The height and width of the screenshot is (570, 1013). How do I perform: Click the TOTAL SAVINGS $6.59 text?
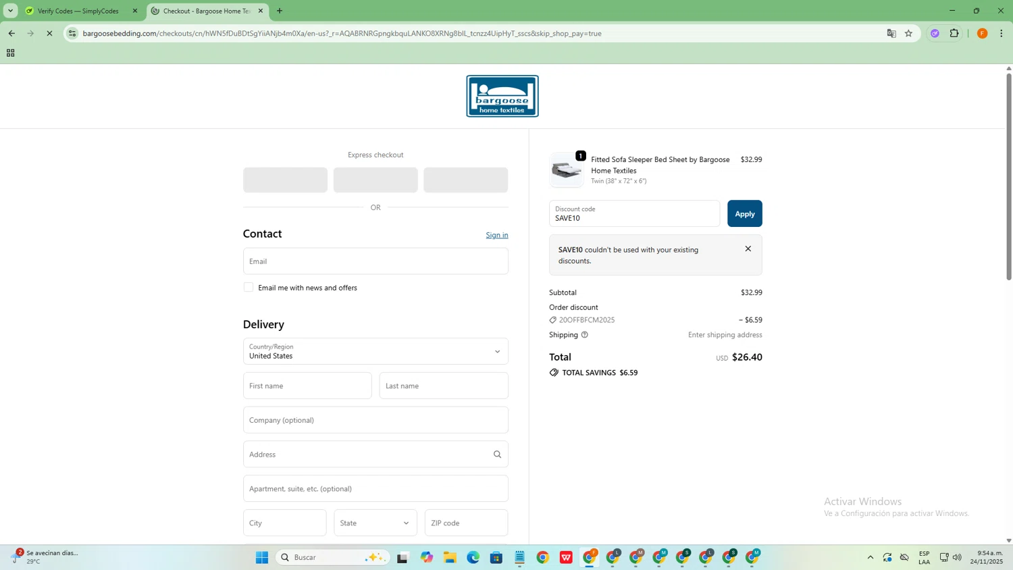[600, 373]
